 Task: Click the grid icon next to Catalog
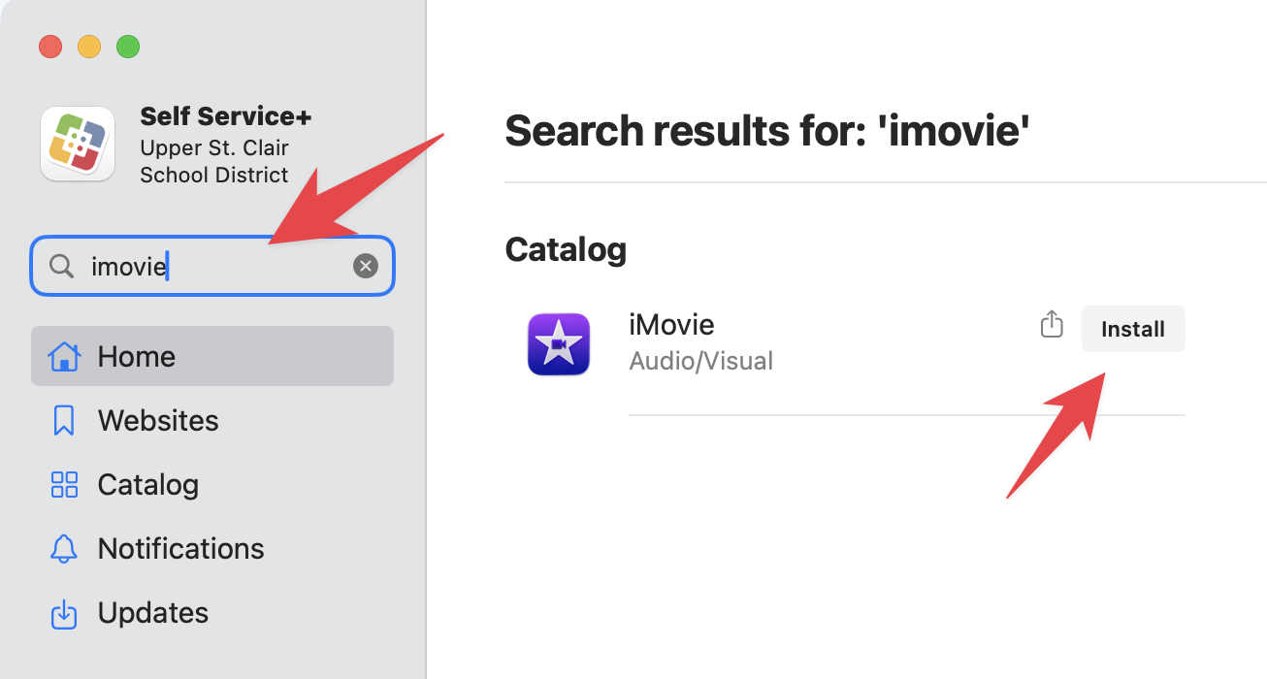point(64,484)
